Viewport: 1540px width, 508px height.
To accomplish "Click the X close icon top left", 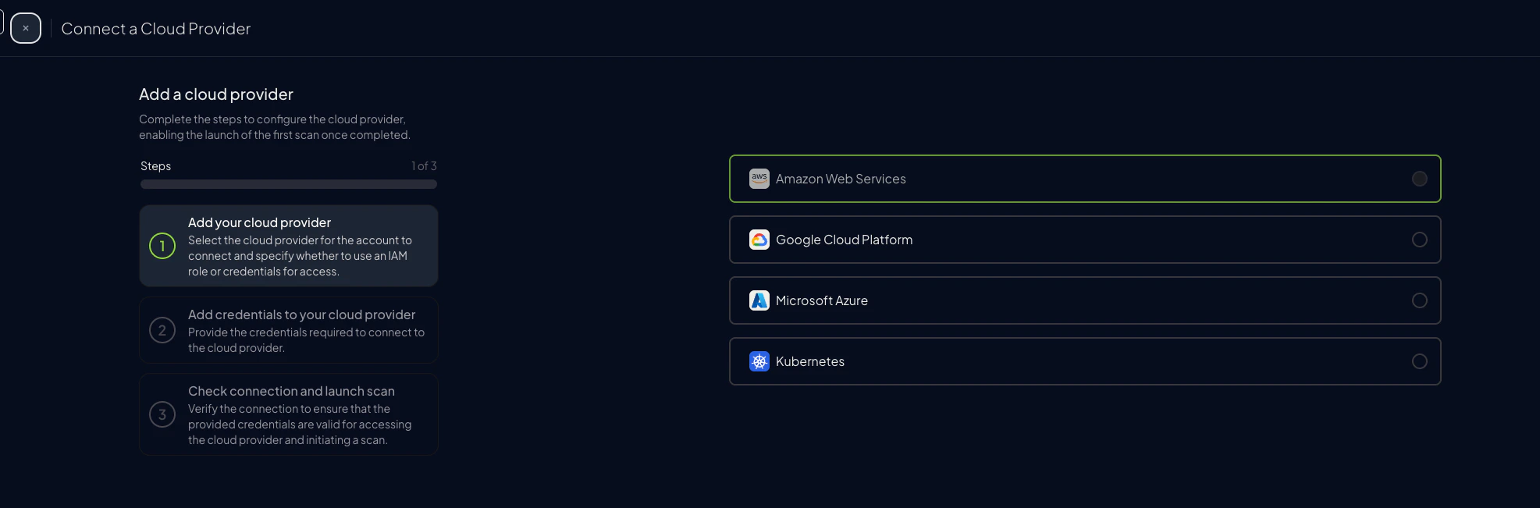I will 25,27.
